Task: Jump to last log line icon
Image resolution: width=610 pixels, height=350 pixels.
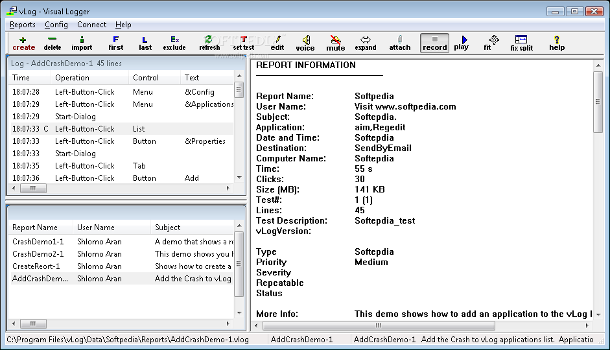Action: pyautogui.click(x=145, y=43)
